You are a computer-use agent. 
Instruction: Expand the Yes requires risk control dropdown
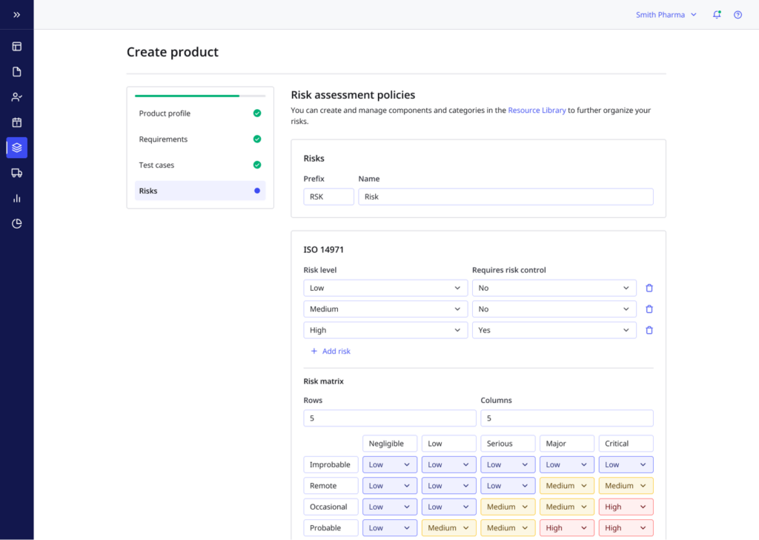click(554, 330)
